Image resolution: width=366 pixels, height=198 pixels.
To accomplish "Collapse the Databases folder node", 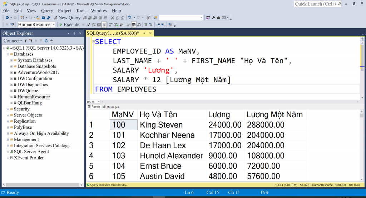I will click(x=8, y=54).
